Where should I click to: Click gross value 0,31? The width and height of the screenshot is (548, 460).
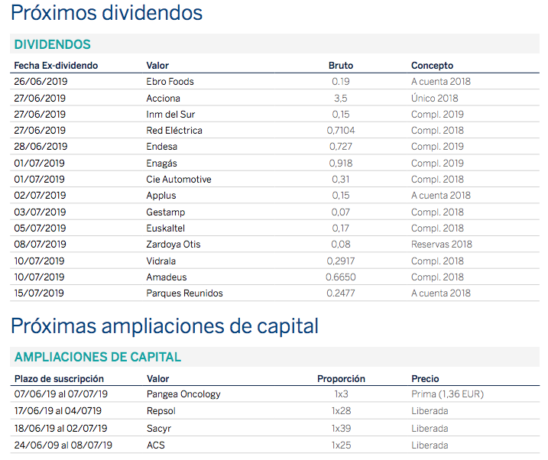tap(341, 179)
